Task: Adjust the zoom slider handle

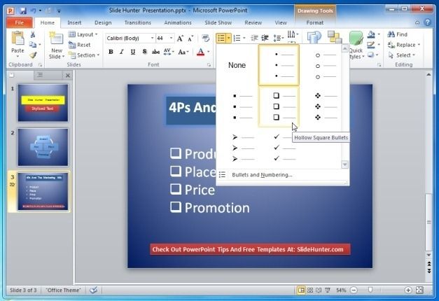Action: [370, 290]
